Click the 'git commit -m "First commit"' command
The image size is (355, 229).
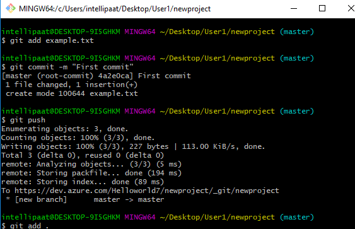coord(67,67)
